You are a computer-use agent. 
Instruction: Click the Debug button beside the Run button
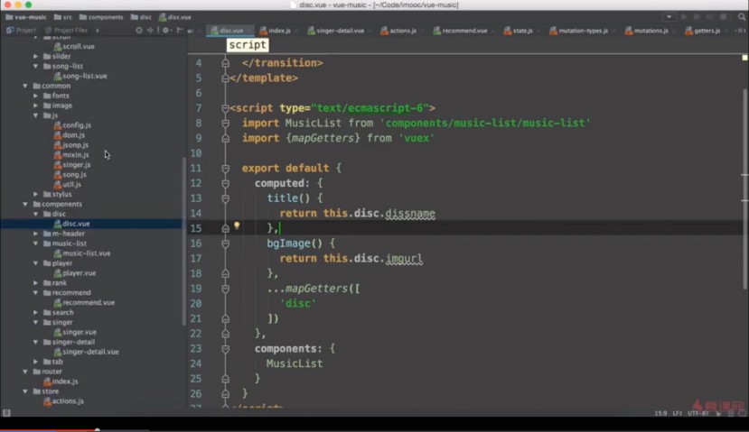[697, 17]
